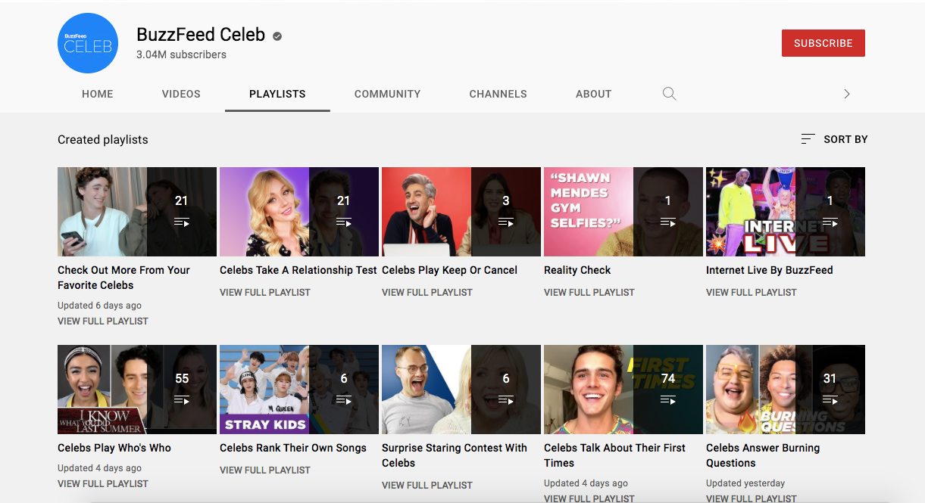Play all icon on Rank Their Own Songs playlist
925x503 pixels.
[344, 400]
